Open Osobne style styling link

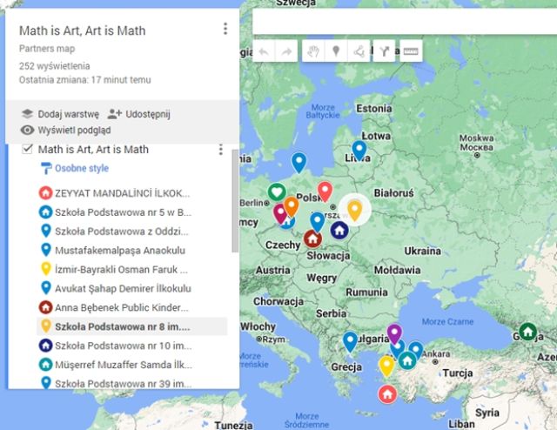pos(75,168)
